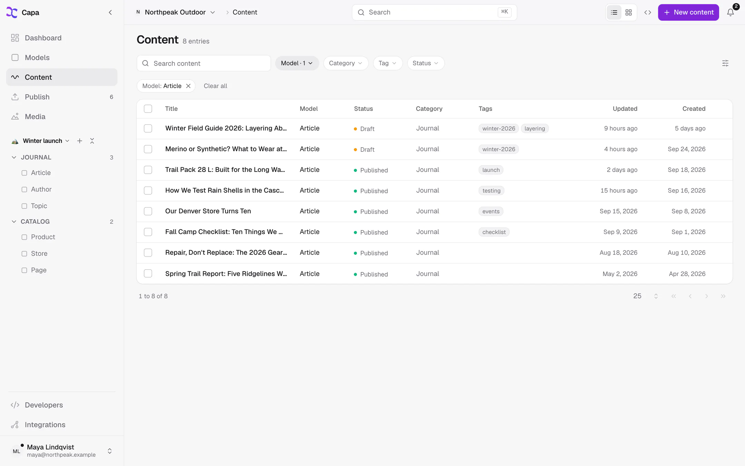Image resolution: width=745 pixels, height=466 pixels.
Task: Check the Trail Pack 28 L row
Action: [x=148, y=170]
